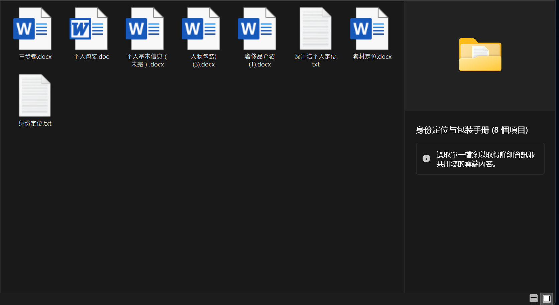Click the 素材定位.docx Word document icon
Image resolution: width=559 pixels, height=305 pixels.
coord(370,29)
